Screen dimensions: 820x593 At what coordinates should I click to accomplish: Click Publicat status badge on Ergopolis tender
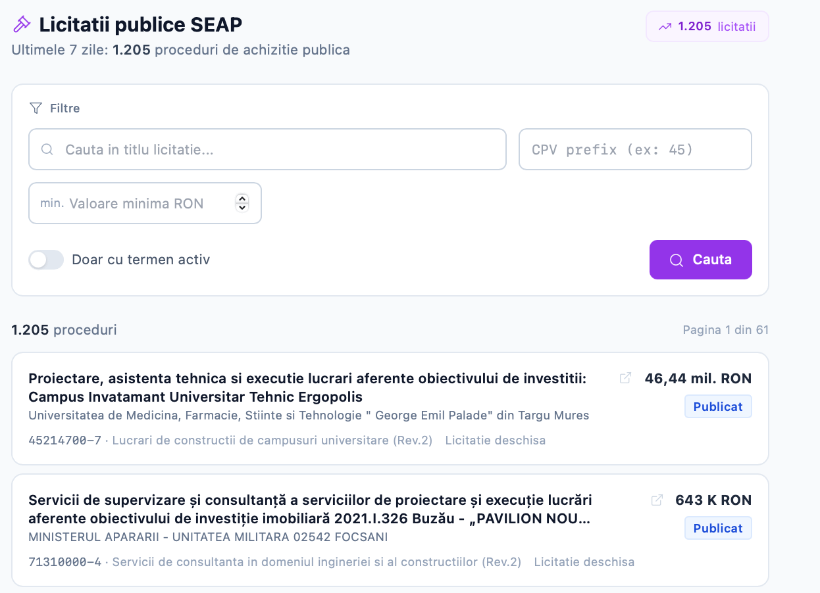pos(718,406)
